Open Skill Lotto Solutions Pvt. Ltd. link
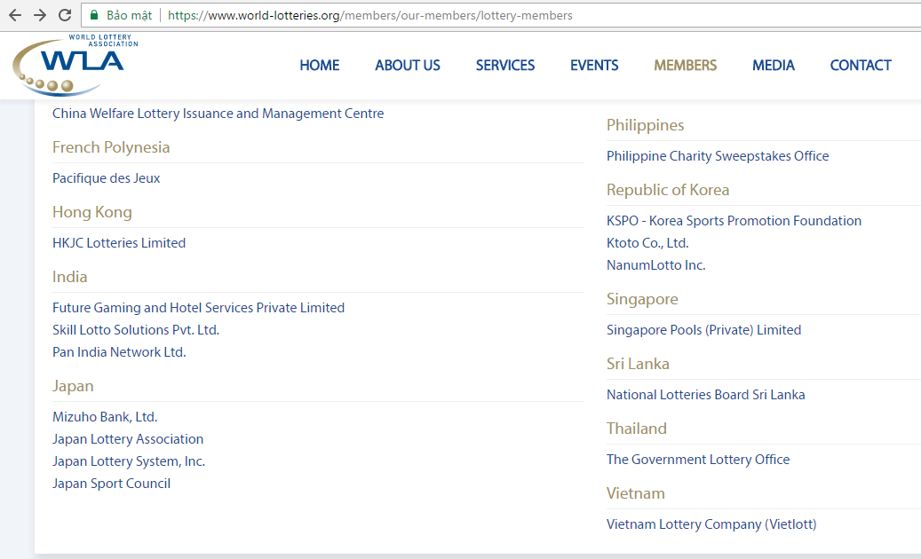This screenshot has width=921, height=559. [136, 330]
